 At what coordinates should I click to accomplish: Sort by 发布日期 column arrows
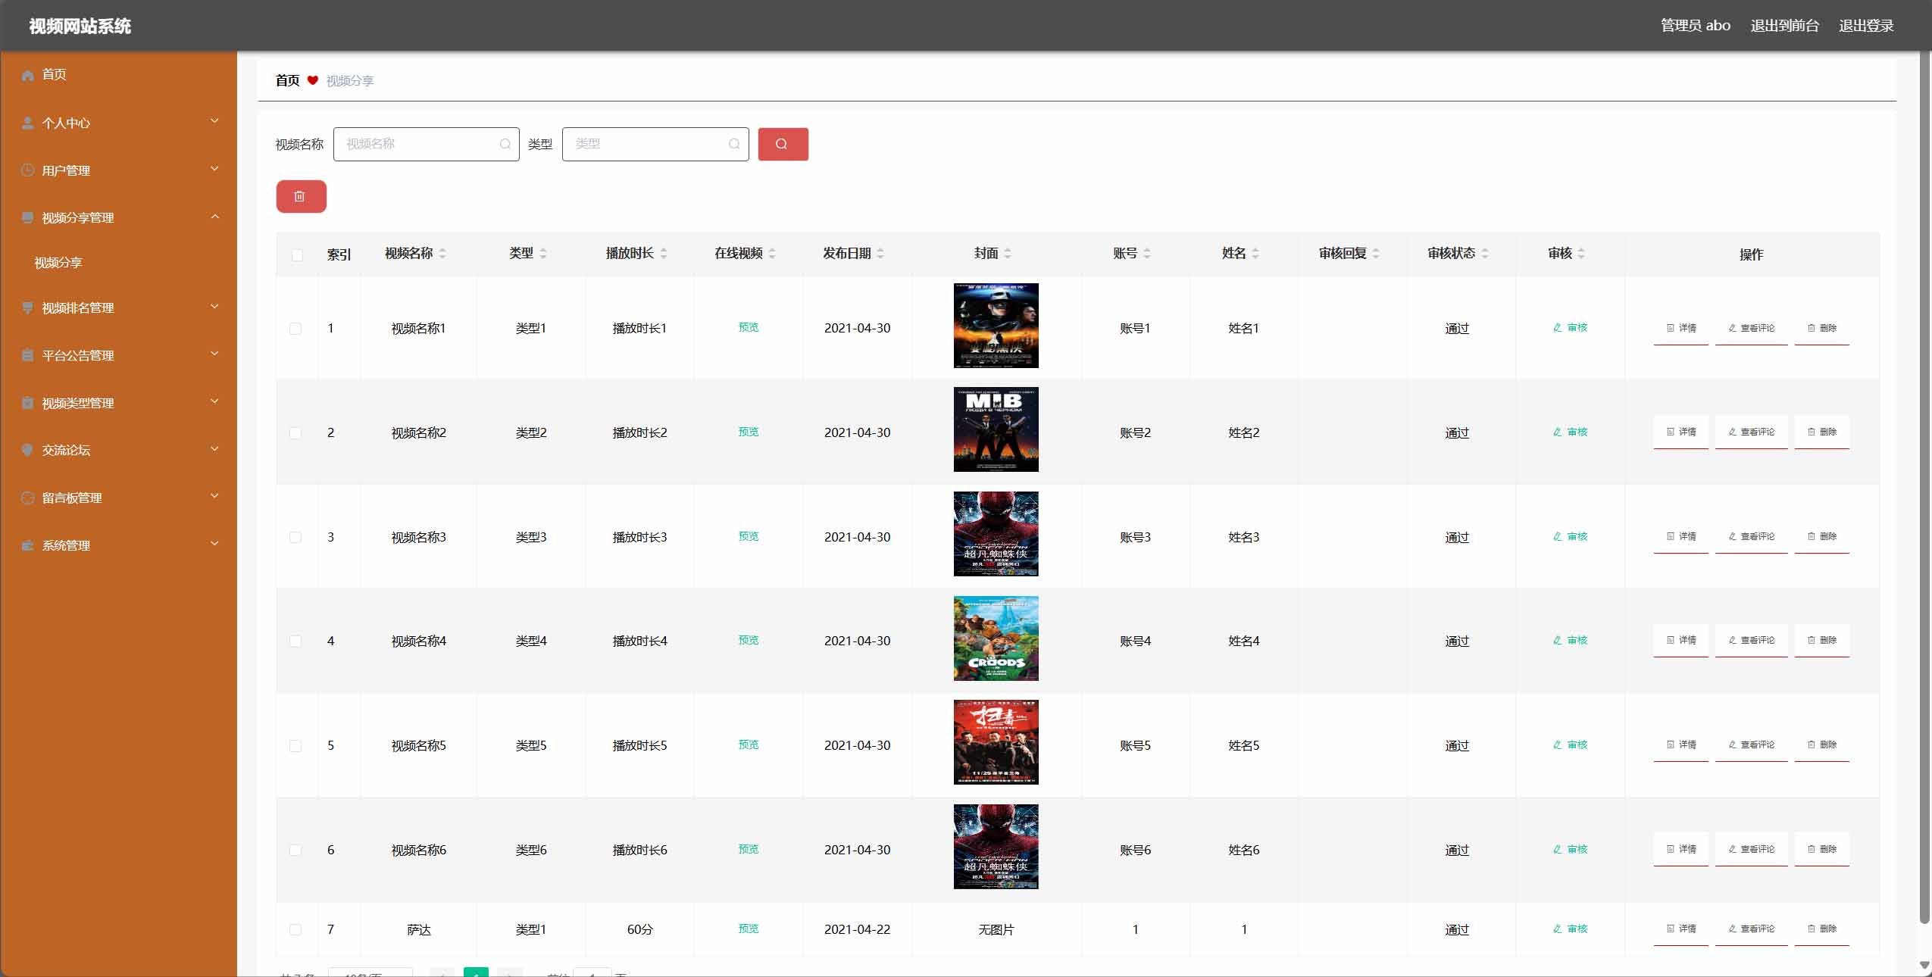click(x=880, y=254)
